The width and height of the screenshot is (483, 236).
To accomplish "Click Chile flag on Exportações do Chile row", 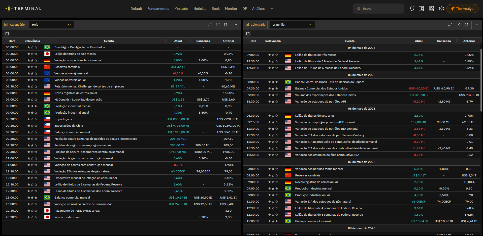I will click(x=47, y=126).
